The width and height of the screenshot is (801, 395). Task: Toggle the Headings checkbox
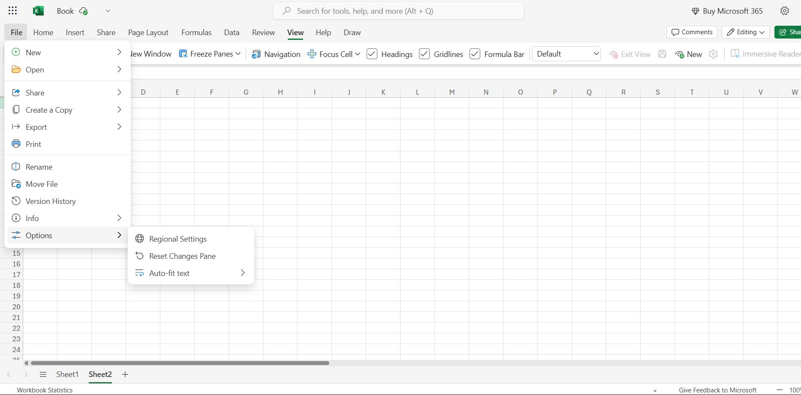click(372, 54)
